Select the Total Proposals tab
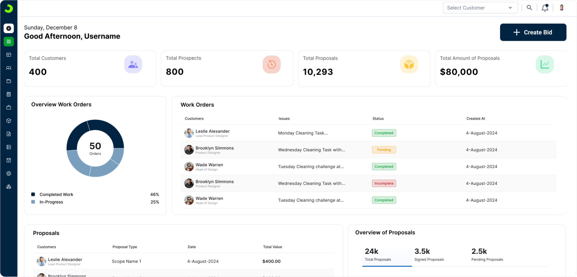 [378, 255]
